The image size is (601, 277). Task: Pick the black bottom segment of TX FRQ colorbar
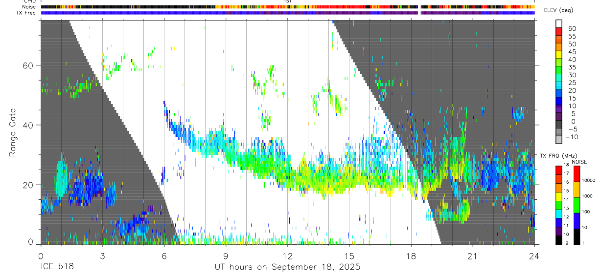tap(558, 239)
